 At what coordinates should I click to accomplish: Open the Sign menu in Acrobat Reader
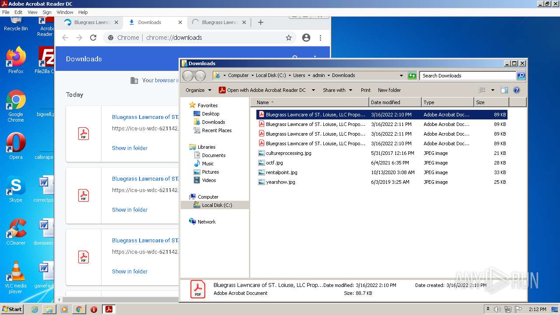click(47, 12)
